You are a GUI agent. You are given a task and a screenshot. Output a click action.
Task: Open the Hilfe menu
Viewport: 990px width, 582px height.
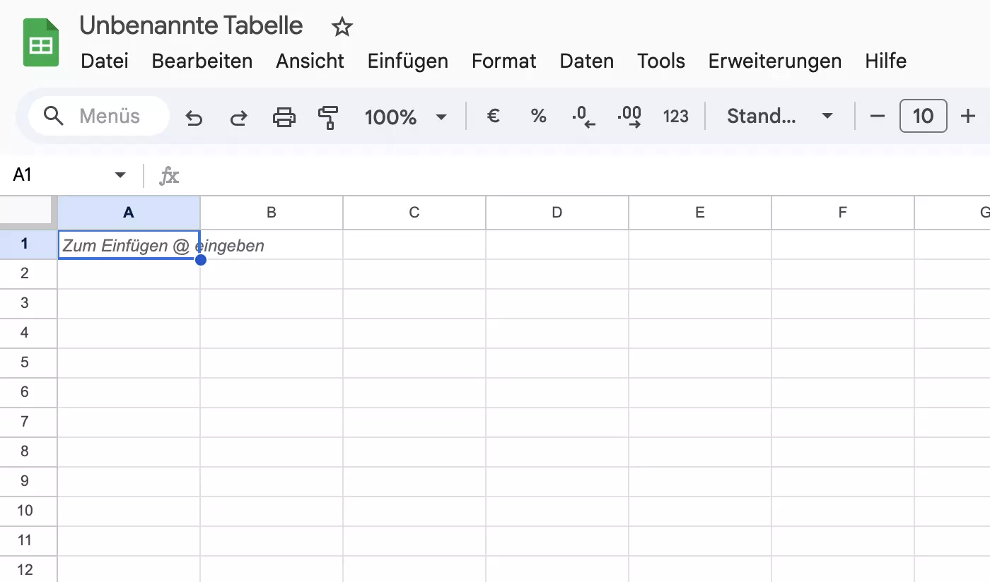pos(886,61)
